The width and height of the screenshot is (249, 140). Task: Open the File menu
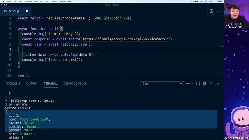15,2
